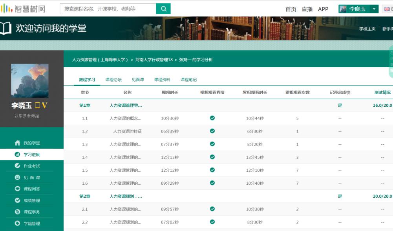Switch to the 课程论坛 tab
Screen dimensions: 393x231
coord(113,80)
